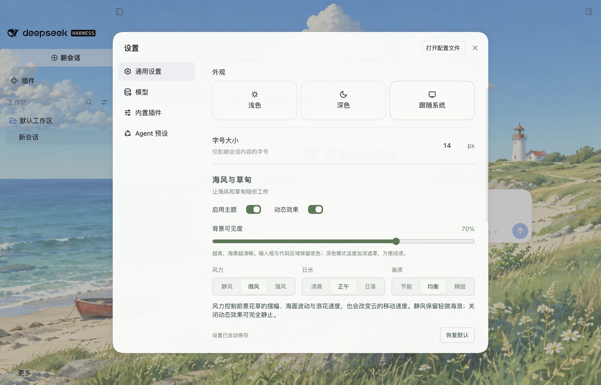Click 打开配置文件 button
The height and width of the screenshot is (385, 601).
443,48
